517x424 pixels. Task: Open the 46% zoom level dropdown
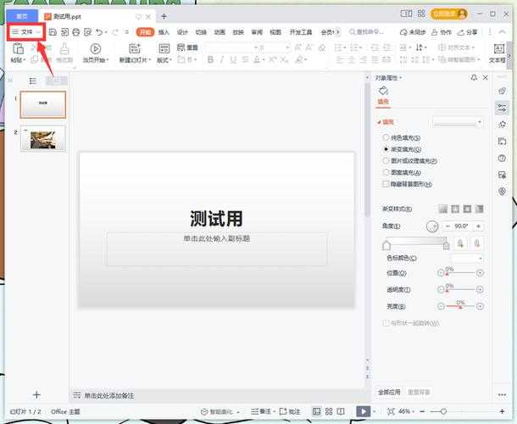pyautogui.click(x=406, y=411)
